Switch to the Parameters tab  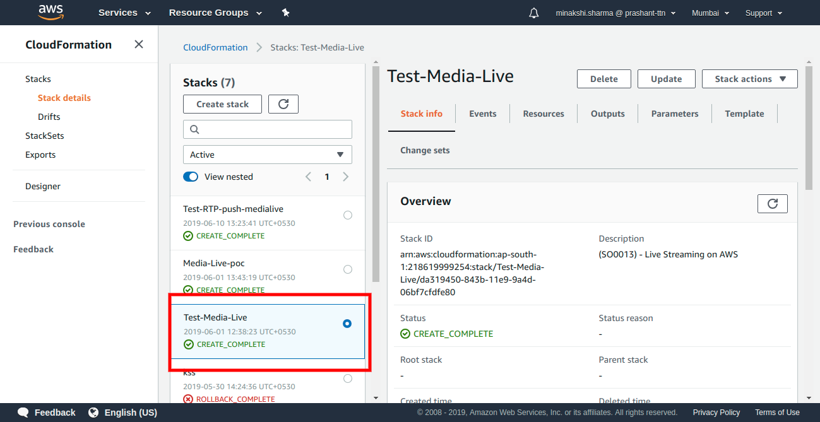675,114
